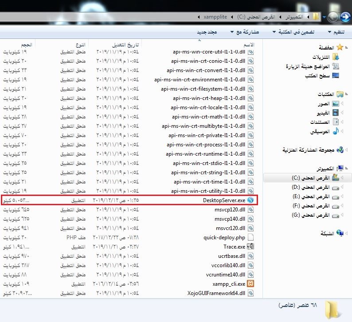The height and width of the screenshot is (322, 352).
Task: Click the DesktopServer.exe application icon
Action: 251,200
